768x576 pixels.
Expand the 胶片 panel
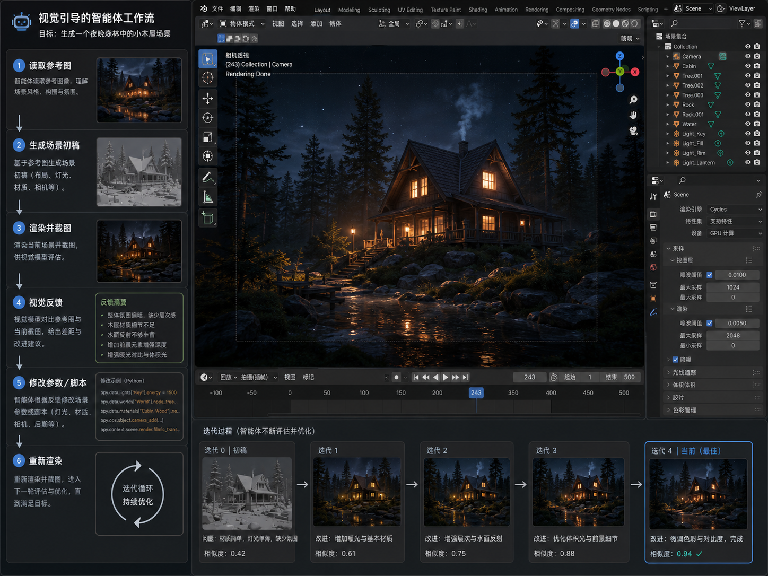(714, 397)
